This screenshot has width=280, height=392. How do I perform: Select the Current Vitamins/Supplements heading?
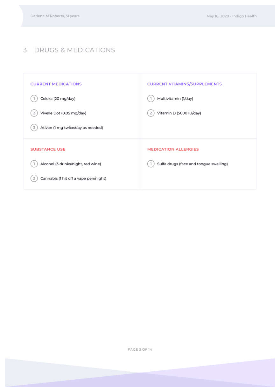click(x=185, y=84)
